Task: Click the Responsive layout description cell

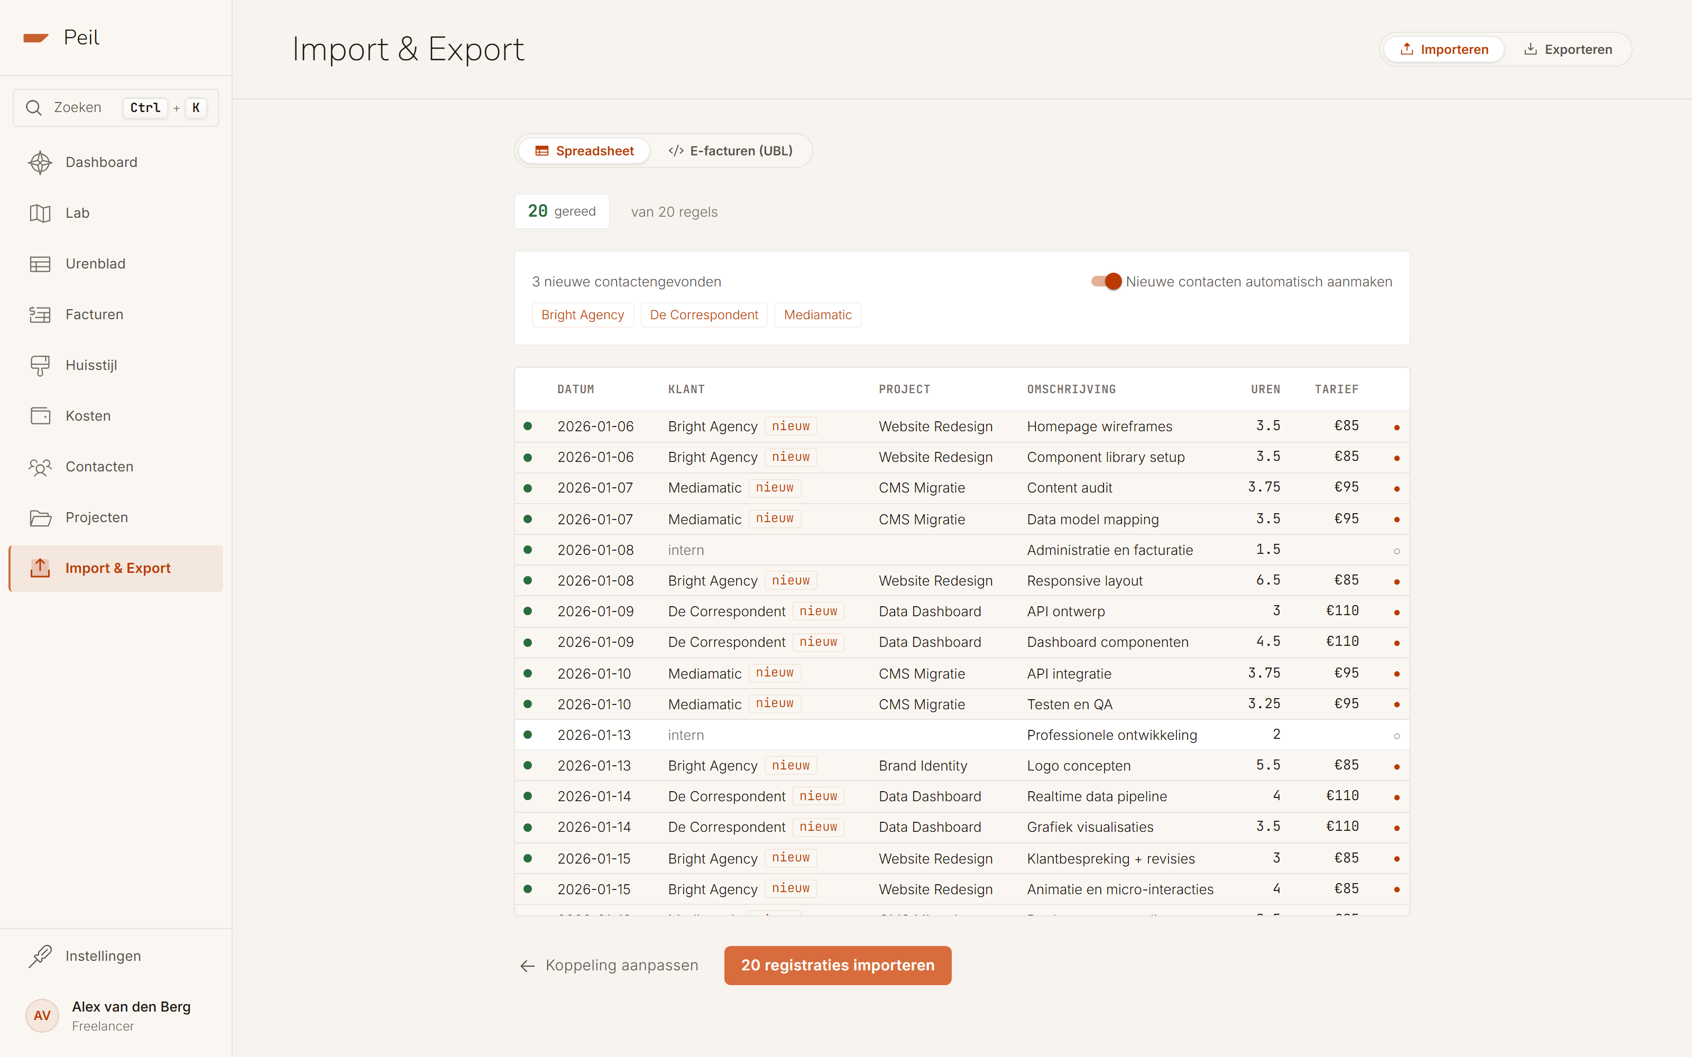Action: pos(1084,580)
